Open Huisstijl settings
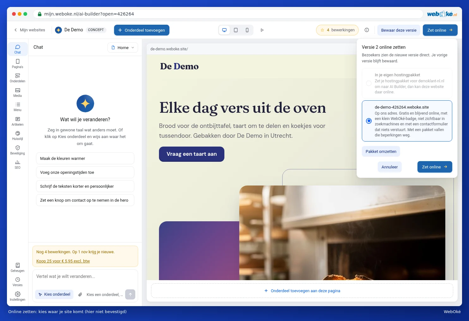The height and width of the screenshot is (321, 469). (17, 135)
